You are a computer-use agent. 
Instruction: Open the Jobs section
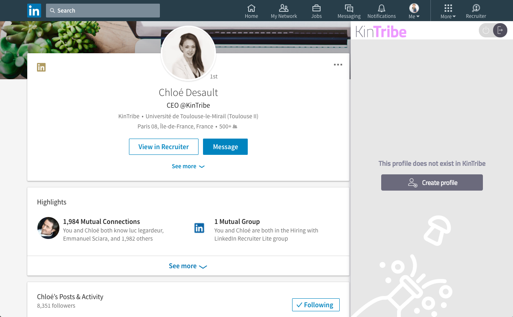317,11
